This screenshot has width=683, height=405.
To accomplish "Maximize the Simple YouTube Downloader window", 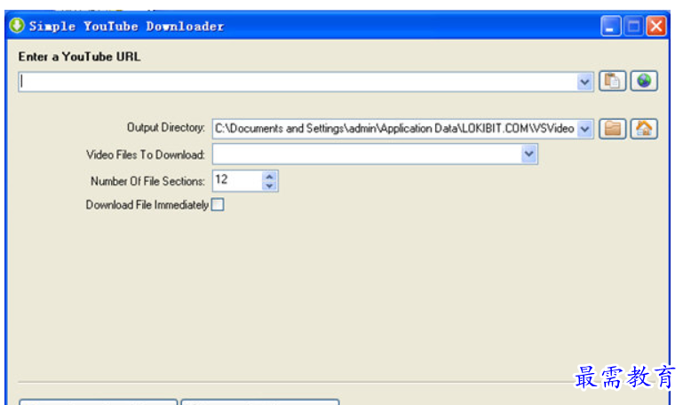I will click(633, 26).
